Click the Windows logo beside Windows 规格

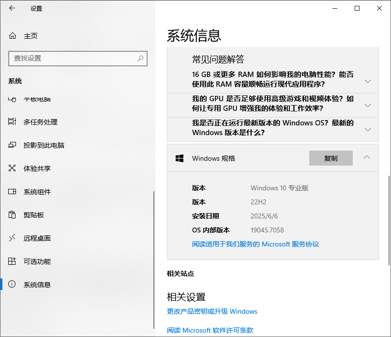coord(180,158)
